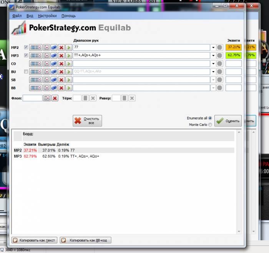Open the river card selector icon
This screenshot has width=269, height=253.
125,98
